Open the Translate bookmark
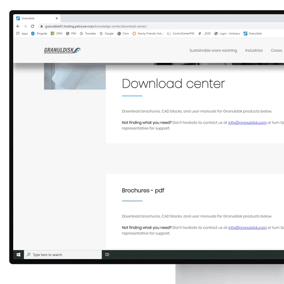The image size is (284, 284). tap(88, 33)
